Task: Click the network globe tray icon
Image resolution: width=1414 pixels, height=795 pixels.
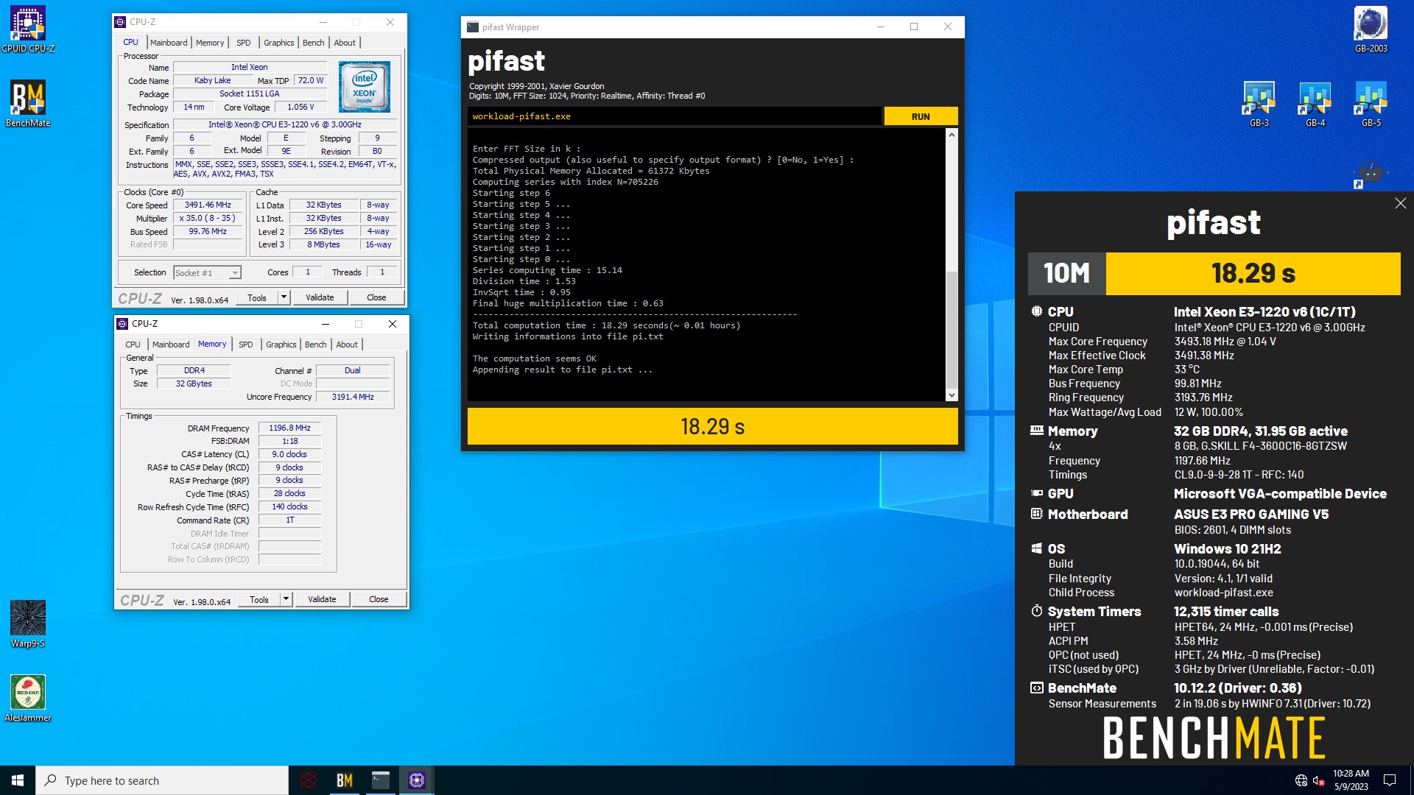Action: click(x=1301, y=780)
